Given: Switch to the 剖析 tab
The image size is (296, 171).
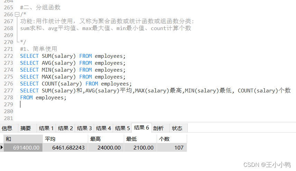Looking at the screenshot, I should click(x=160, y=128).
